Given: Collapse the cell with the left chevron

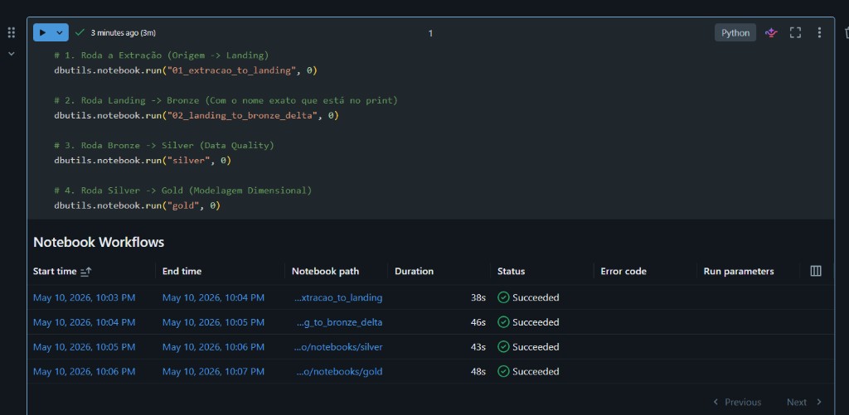Looking at the screenshot, I should pos(12,54).
